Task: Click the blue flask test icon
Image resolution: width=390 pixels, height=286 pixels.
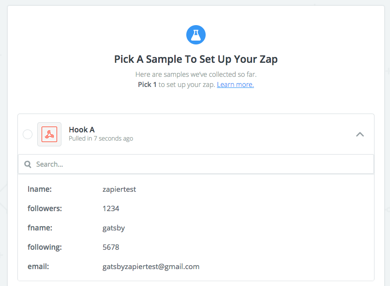Action: (x=196, y=35)
